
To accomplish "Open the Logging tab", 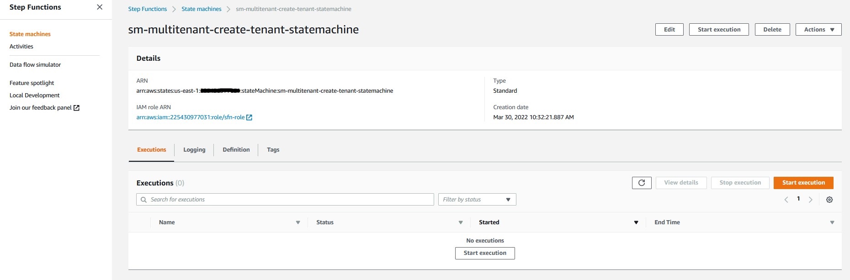I will coord(194,150).
